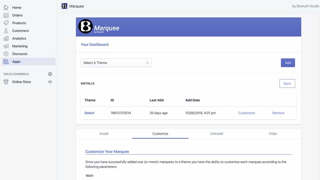This screenshot has height=180, width=320.
Task: Click the Online Store storefront icon
Action: click(6, 82)
